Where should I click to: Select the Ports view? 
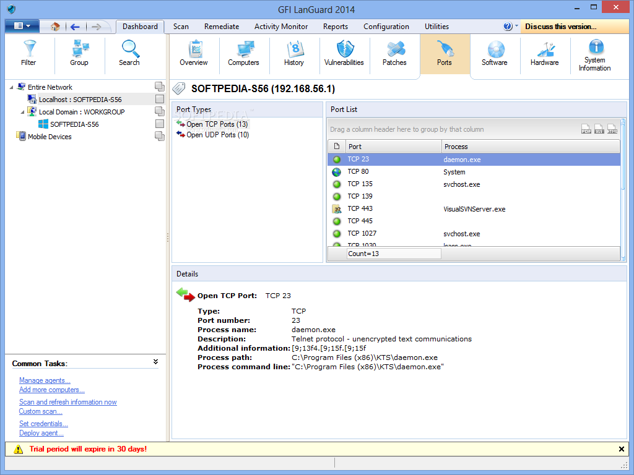pos(445,54)
